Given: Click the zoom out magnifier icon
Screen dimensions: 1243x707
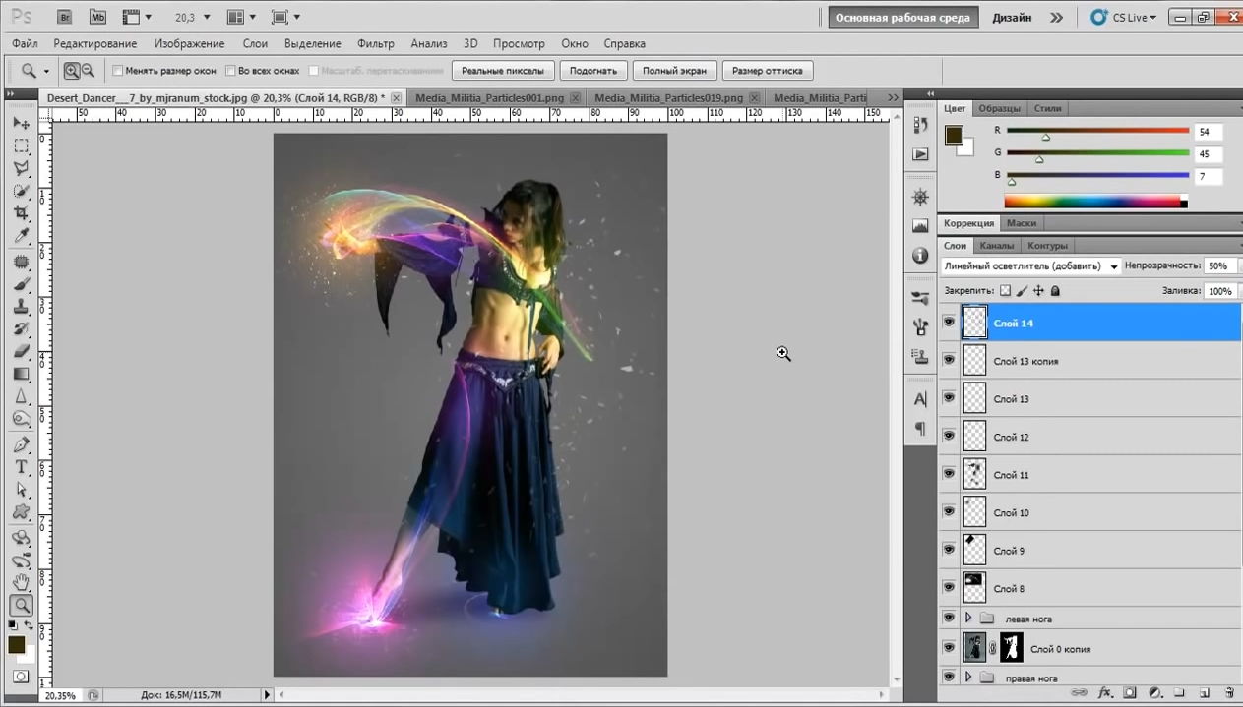Looking at the screenshot, I should click(x=88, y=71).
